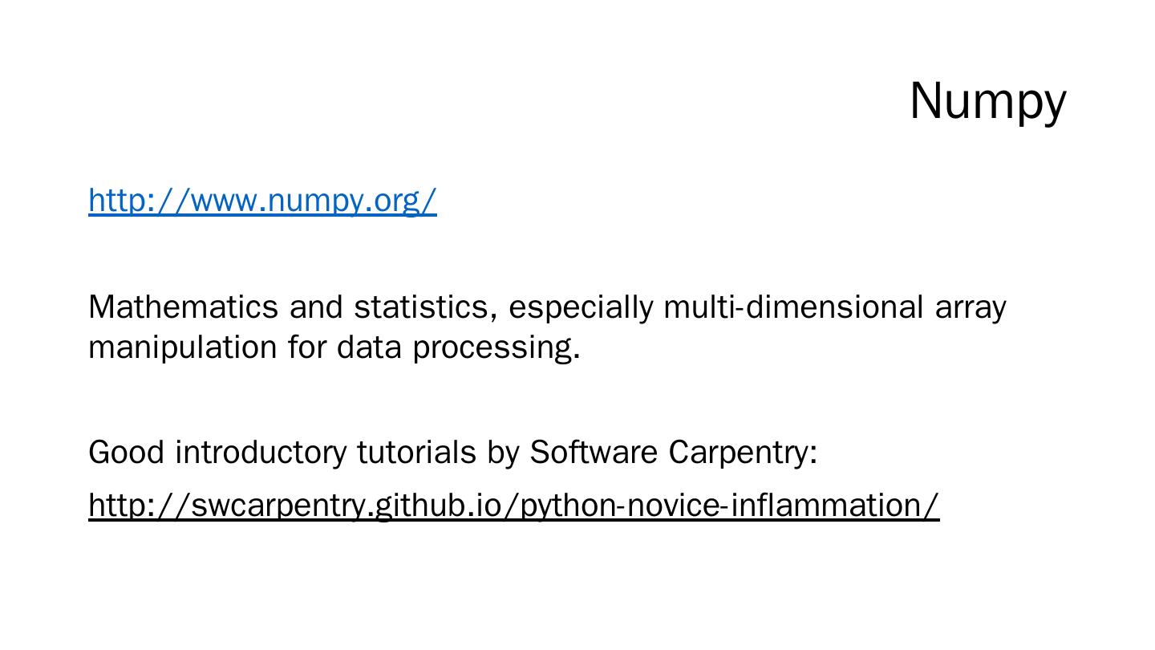Click the word "by" before "Software"

(x=503, y=453)
